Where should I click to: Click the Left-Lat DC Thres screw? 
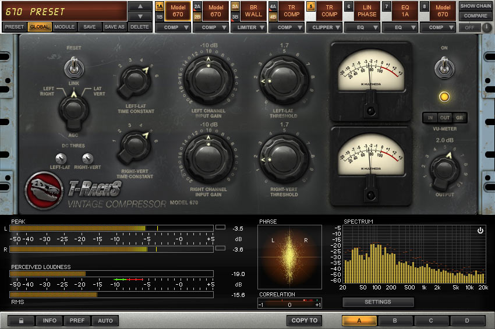(61, 158)
